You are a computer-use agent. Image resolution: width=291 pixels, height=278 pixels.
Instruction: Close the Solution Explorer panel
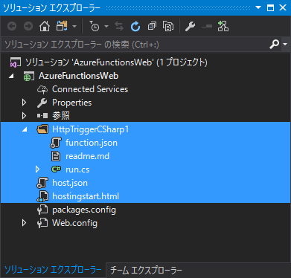coord(283,7)
